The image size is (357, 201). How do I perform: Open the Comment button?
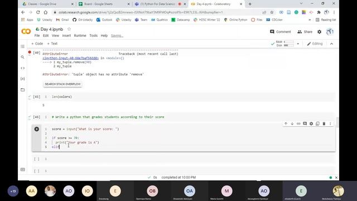280,32
